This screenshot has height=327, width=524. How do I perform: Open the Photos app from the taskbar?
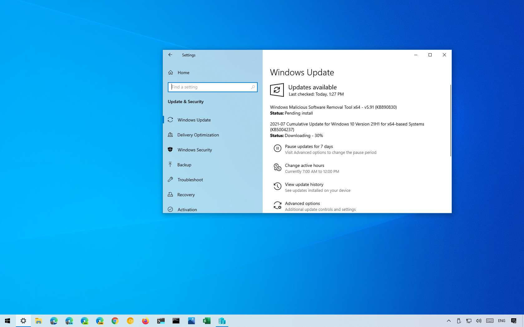click(x=191, y=321)
